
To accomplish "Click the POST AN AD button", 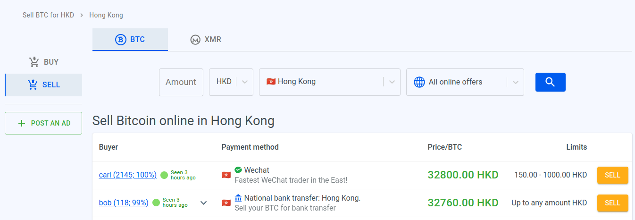I will point(43,123).
